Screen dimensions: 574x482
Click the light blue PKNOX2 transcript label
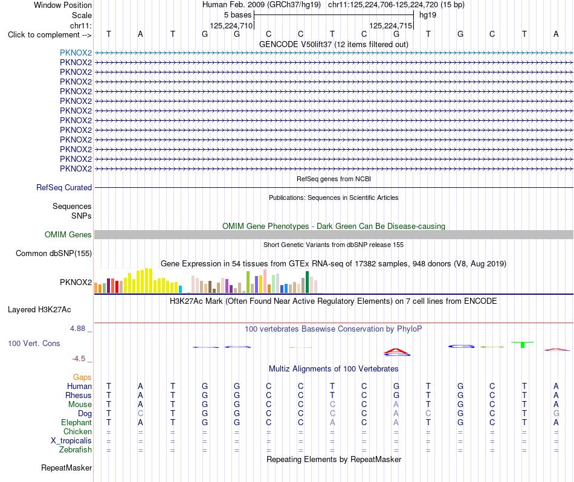pos(76,53)
